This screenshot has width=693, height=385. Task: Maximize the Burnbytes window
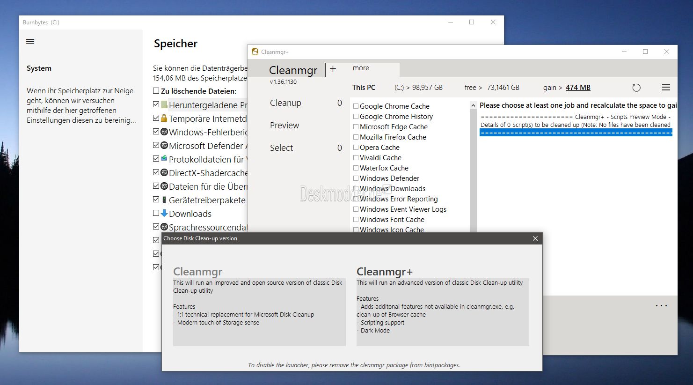tap(472, 22)
